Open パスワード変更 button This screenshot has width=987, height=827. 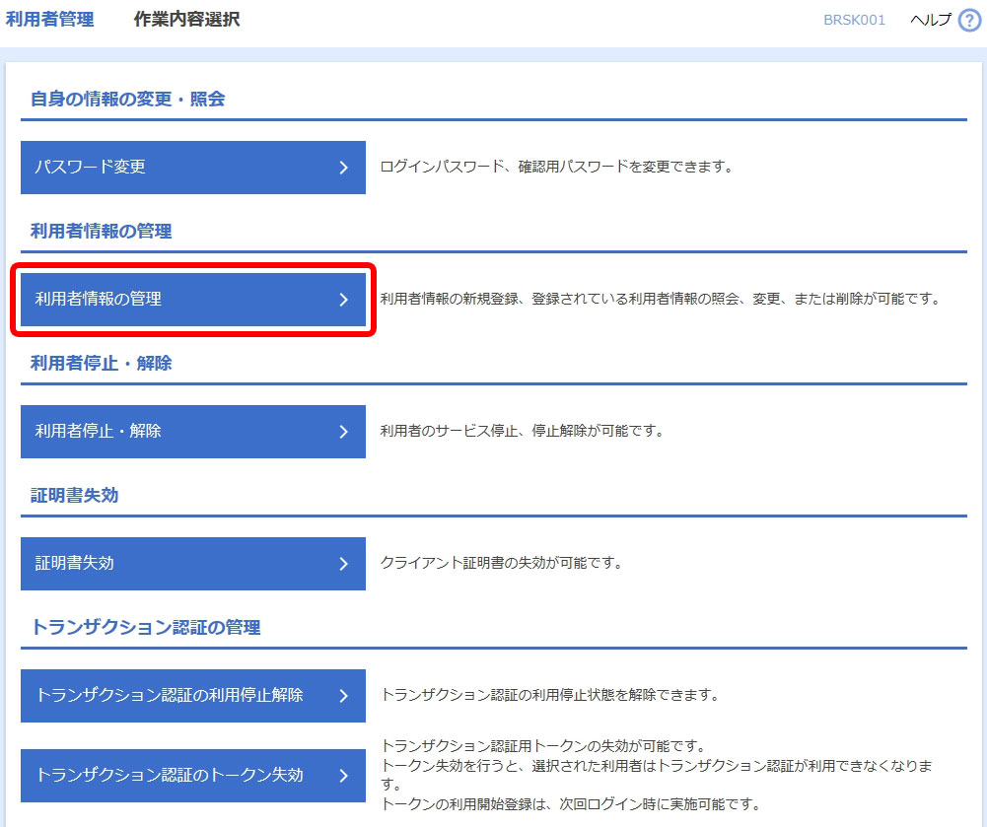pos(193,168)
